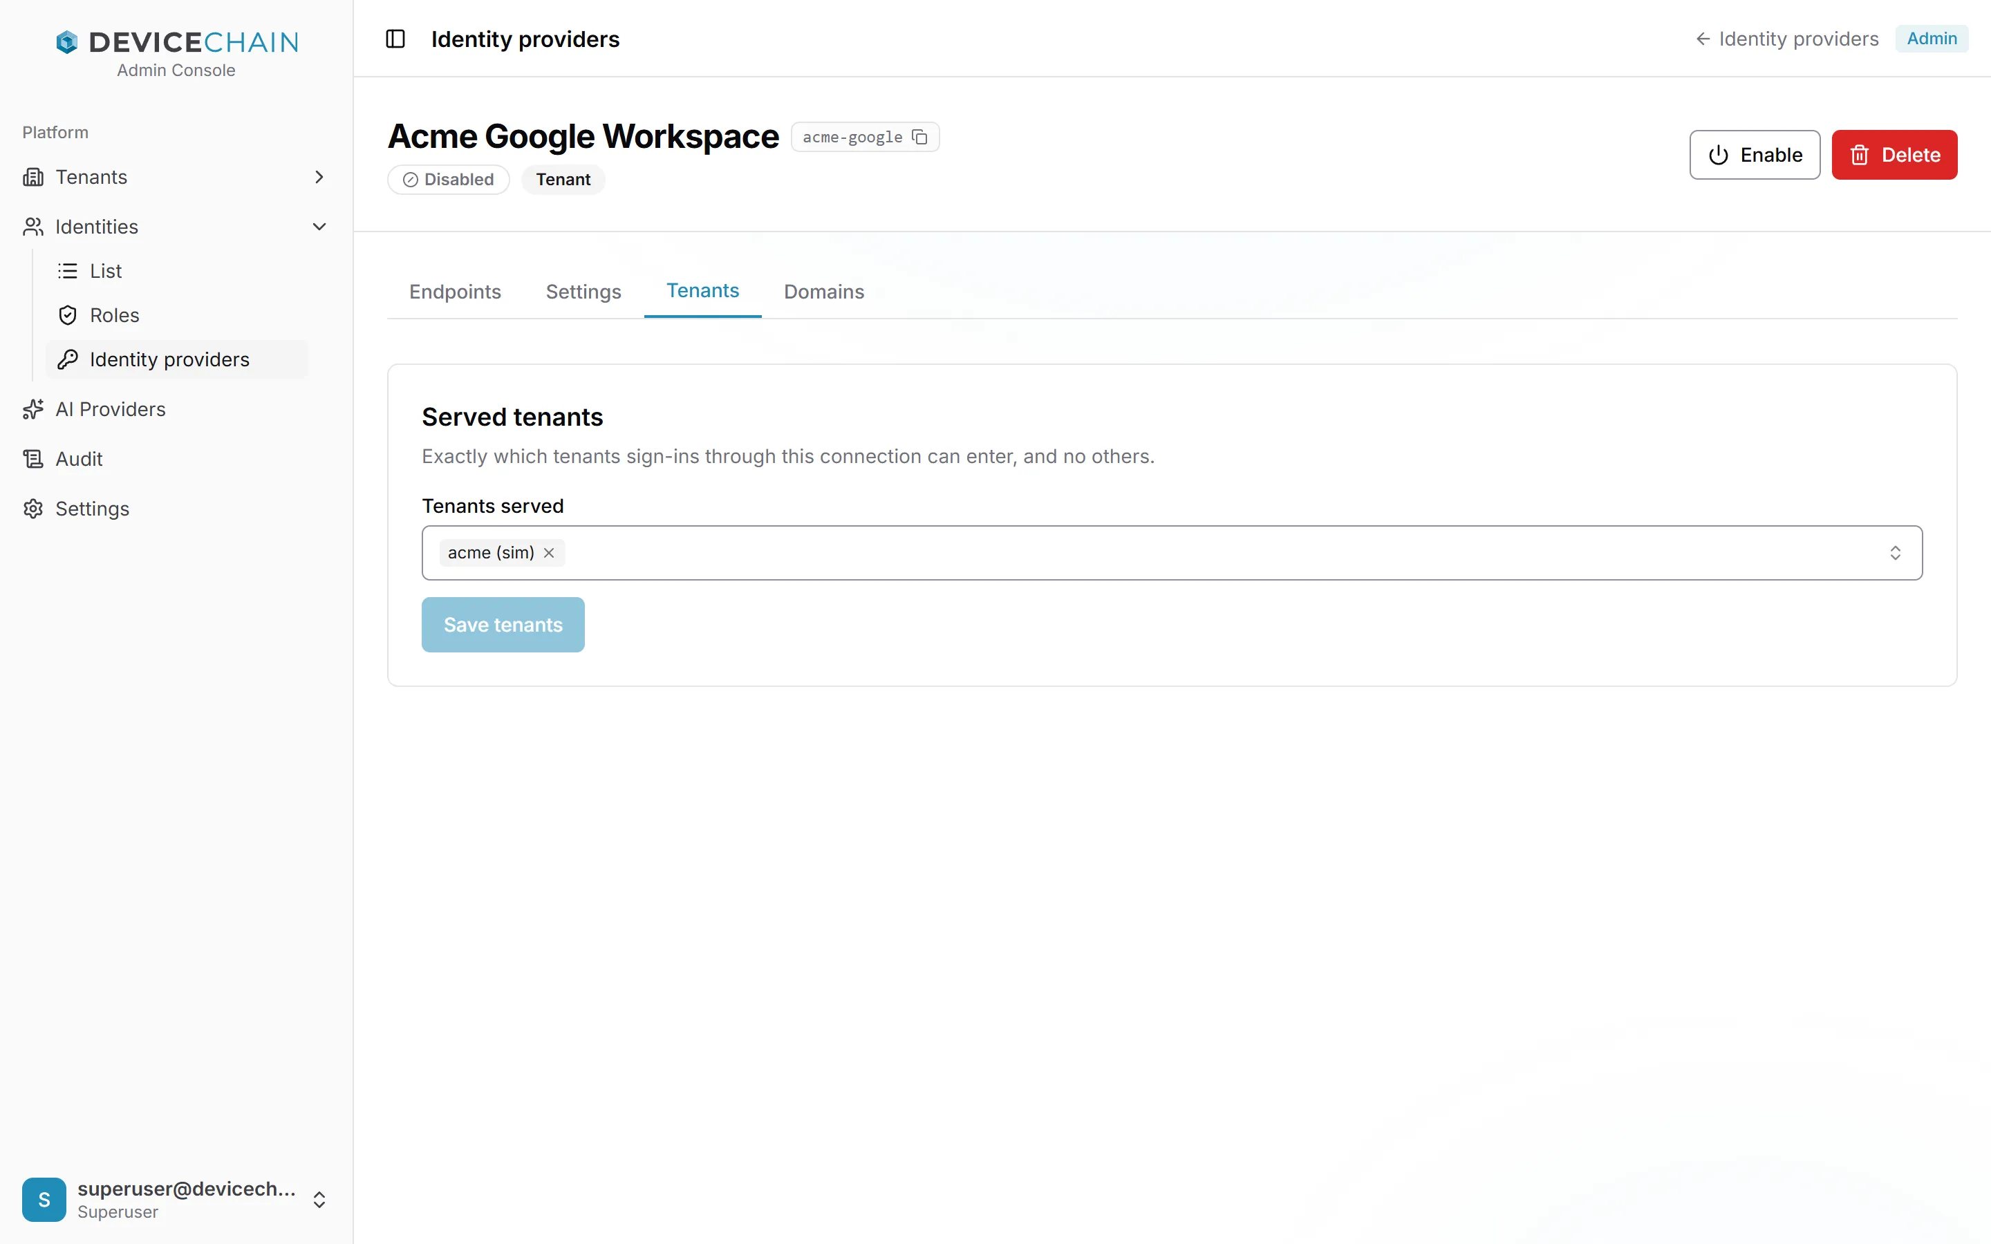Select the Tenants tab
The height and width of the screenshot is (1244, 1991).
[x=702, y=290]
